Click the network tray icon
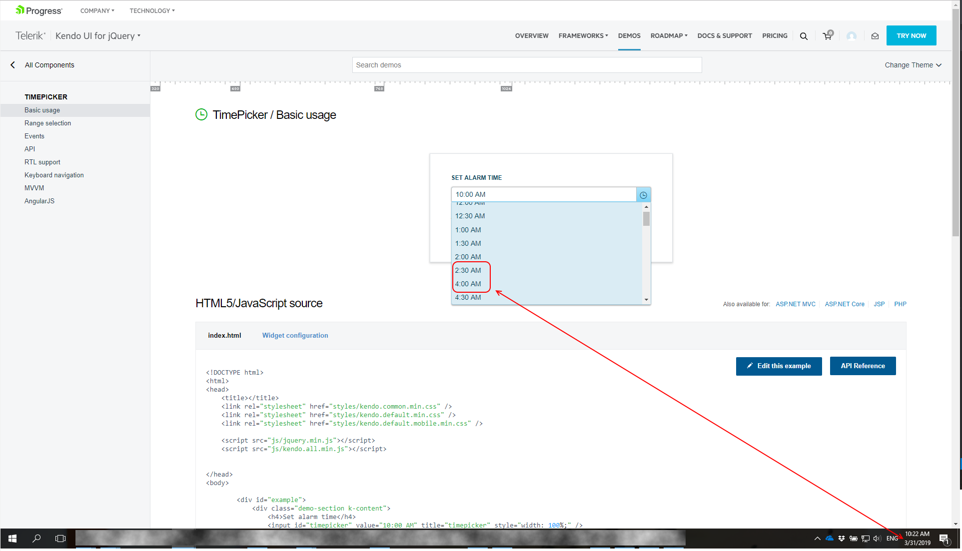Viewport: 962px width, 551px height. click(x=866, y=539)
